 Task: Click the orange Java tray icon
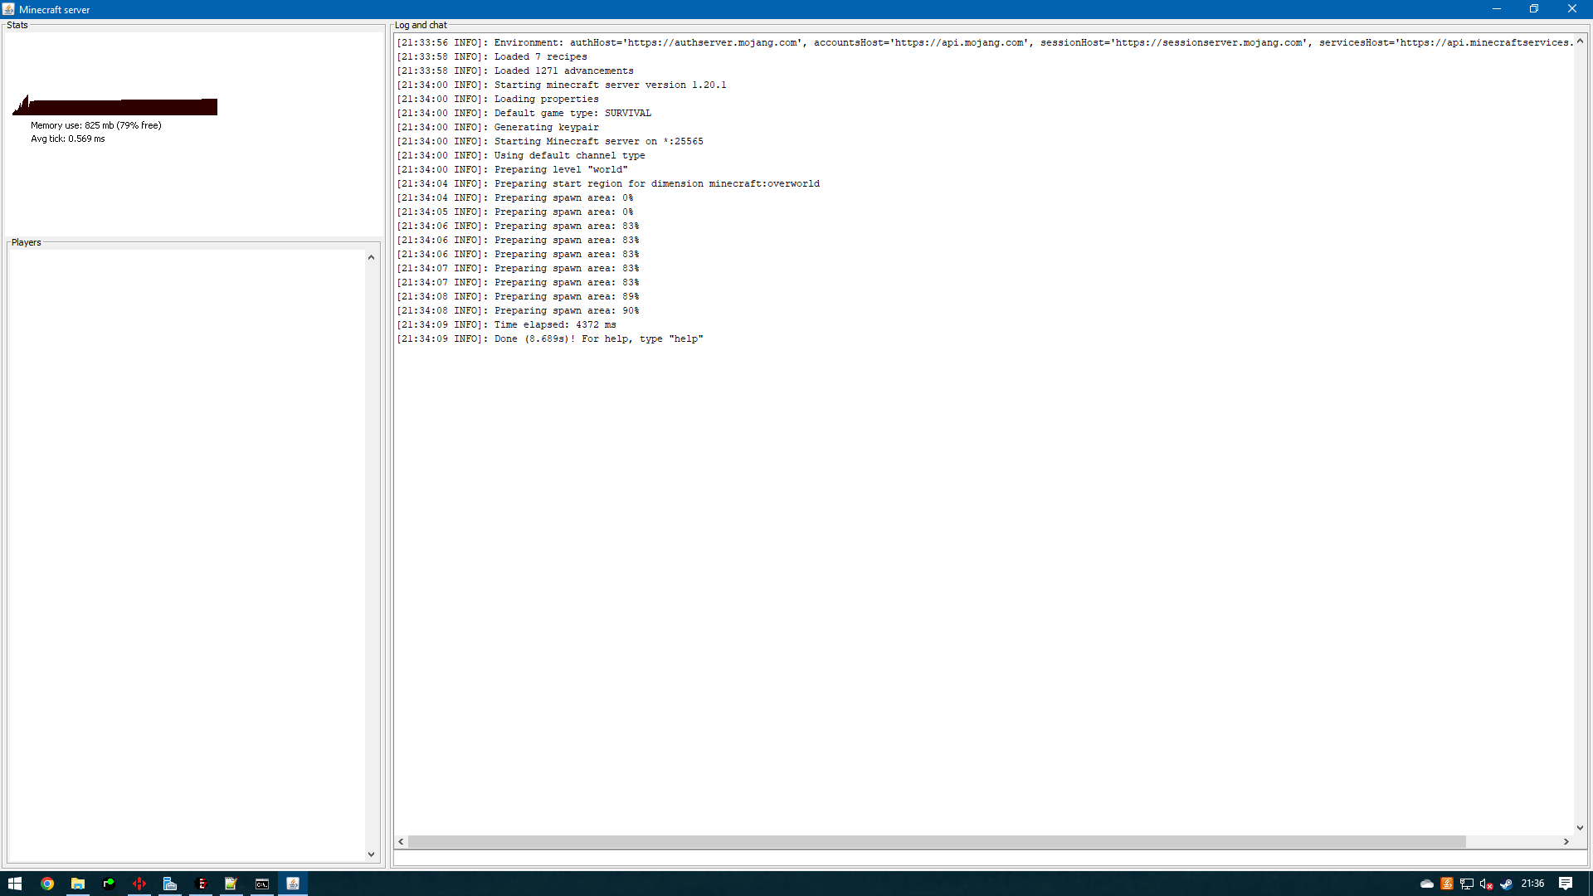pyautogui.click(x=1446, y=884)
